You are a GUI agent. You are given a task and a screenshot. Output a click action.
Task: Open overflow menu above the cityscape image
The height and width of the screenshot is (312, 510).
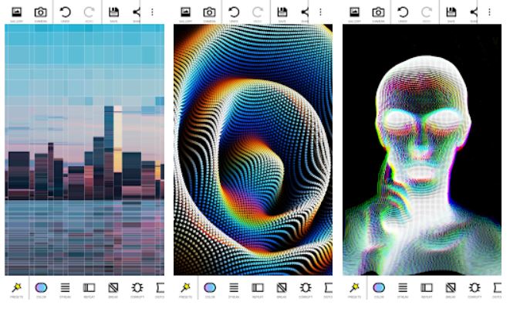pyautogui.click(x=152, y=12)
